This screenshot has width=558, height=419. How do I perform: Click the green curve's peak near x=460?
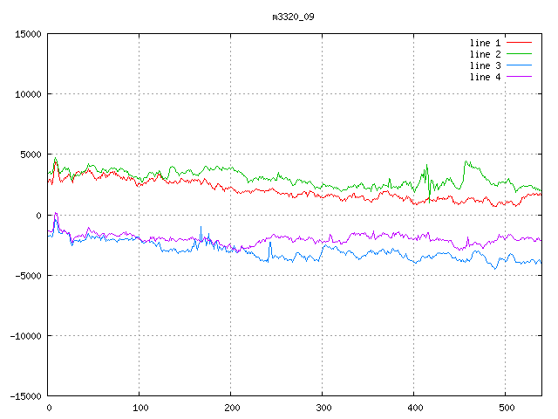point(467,161)
